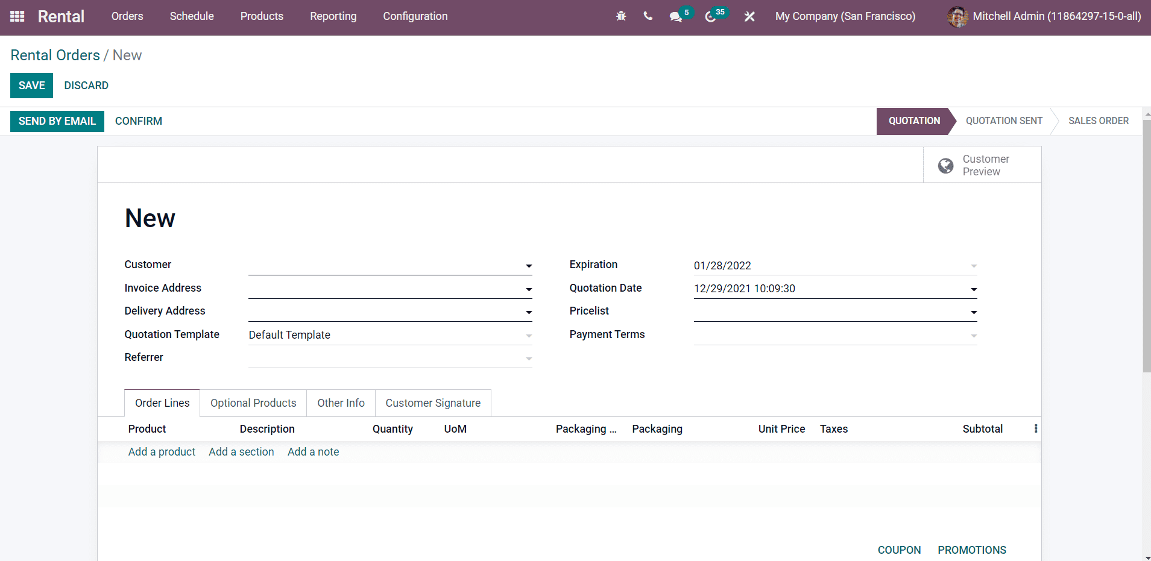This screenshot has width=1151, height=561.
Task: Click the crossed tools icon in navbar
Action: pyautogui.click(x=749, y=16)
